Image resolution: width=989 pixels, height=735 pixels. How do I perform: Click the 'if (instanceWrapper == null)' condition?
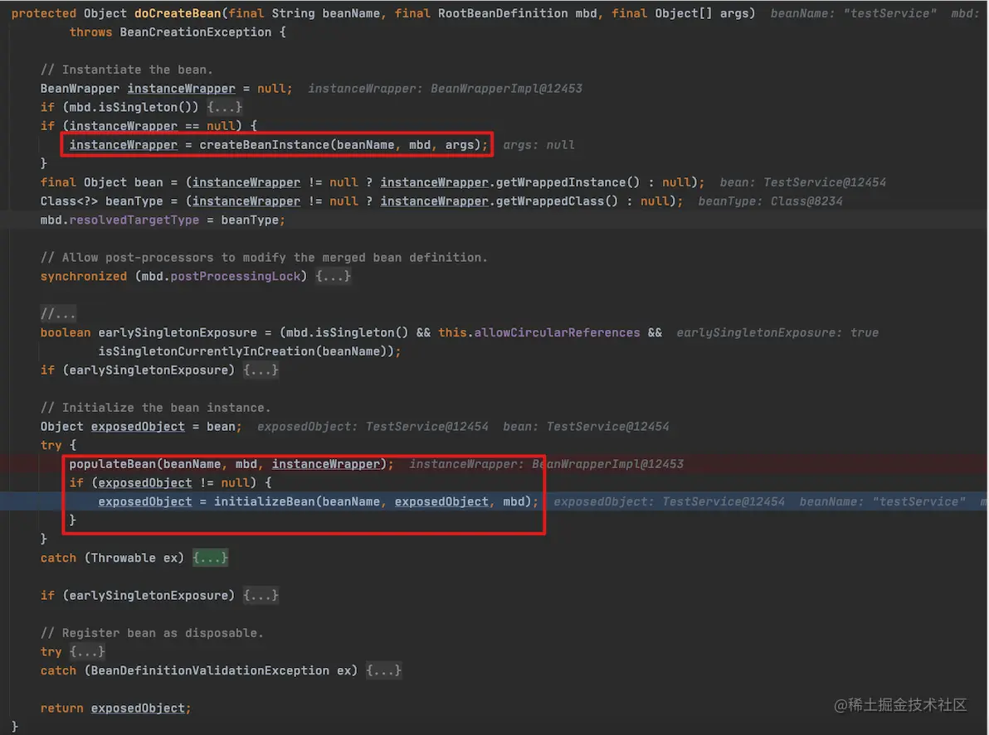tap(141, 126)
